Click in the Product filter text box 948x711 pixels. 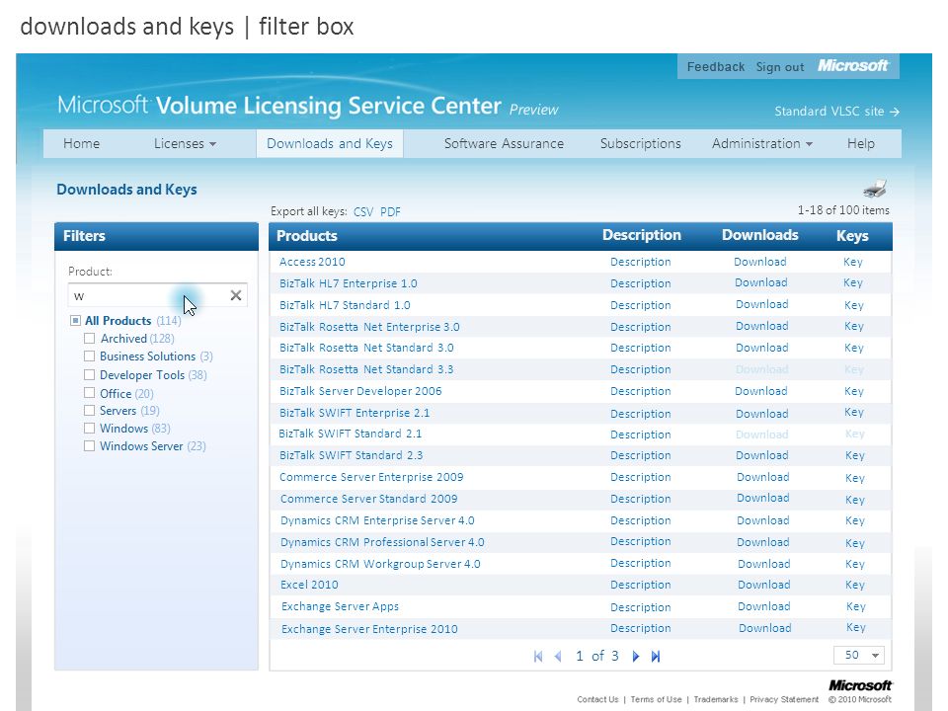[148, 295]
